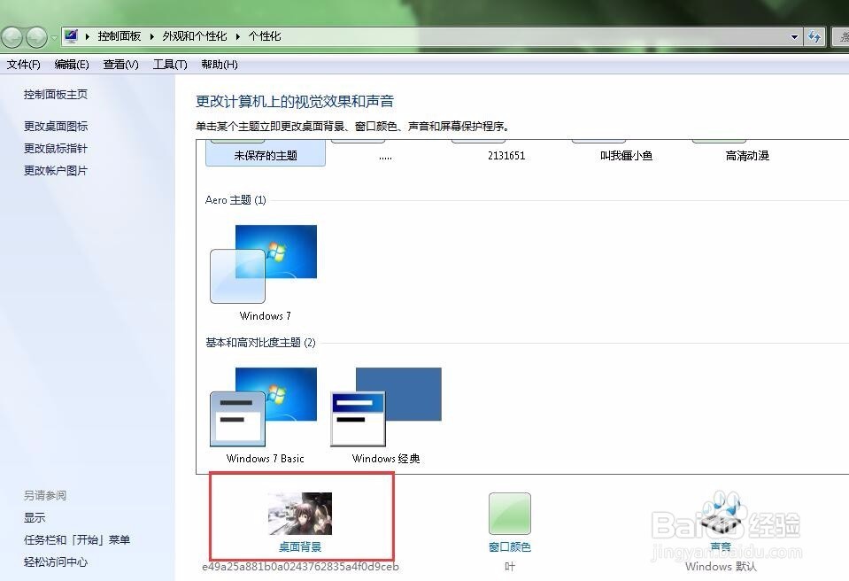This screenshot has width=849, height=581.
Task: Open the 帮助(H) menu
Action: point(220,65)
